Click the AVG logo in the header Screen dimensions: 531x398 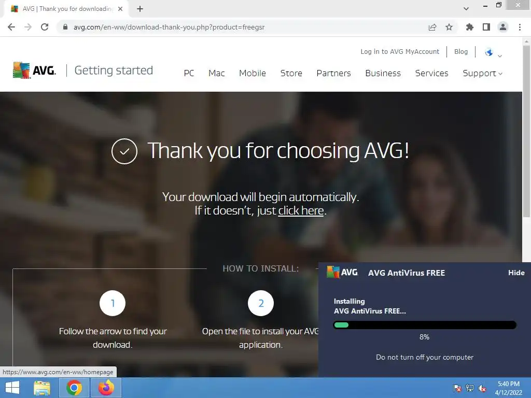[34, 70]
